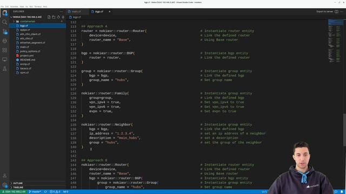Open tacacs.cf from explorer

[x=25, y=68]
